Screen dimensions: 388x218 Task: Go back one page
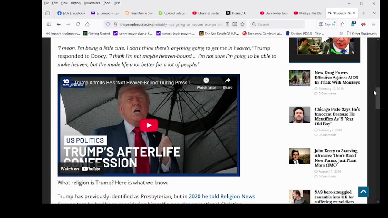[59, 24]
